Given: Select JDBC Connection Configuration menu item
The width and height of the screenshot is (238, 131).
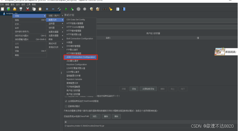Looking at the screenshot, I should 80,57.
